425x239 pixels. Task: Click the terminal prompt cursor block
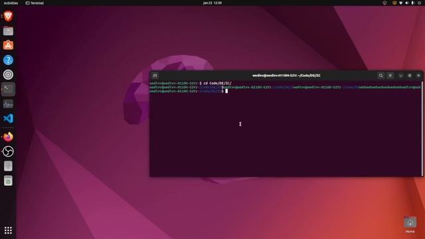pyautogui.click(x=226, y=91)
